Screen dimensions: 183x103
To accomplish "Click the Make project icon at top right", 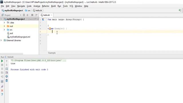I will 180,10.
